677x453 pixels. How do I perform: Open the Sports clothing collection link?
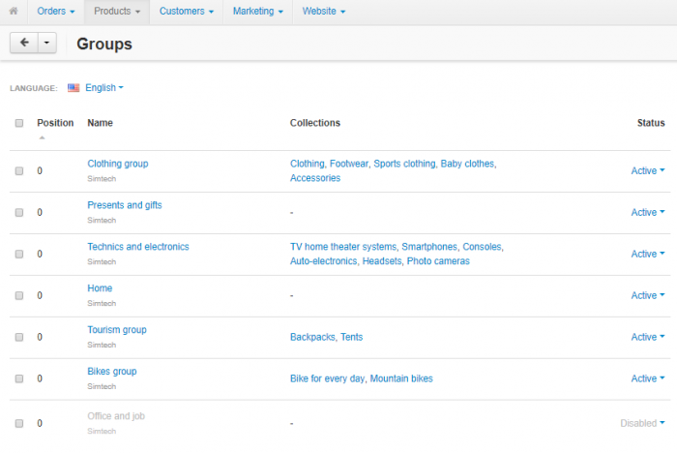404,164
